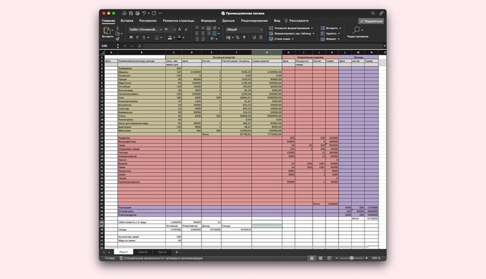
Task: Click the Home icon in title bar
Action: pyautogui.click(x=124, y=13)
